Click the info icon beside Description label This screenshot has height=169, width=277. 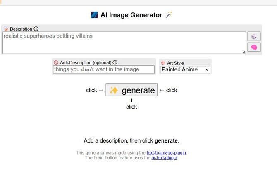(x=36, y=29)
